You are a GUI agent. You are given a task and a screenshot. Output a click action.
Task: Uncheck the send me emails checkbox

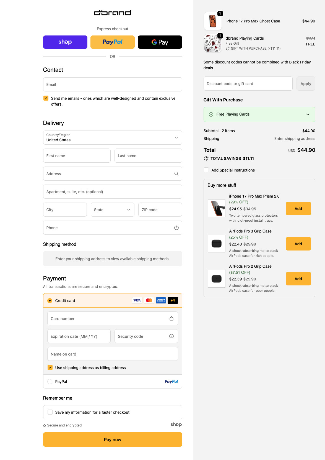point(46,98)
